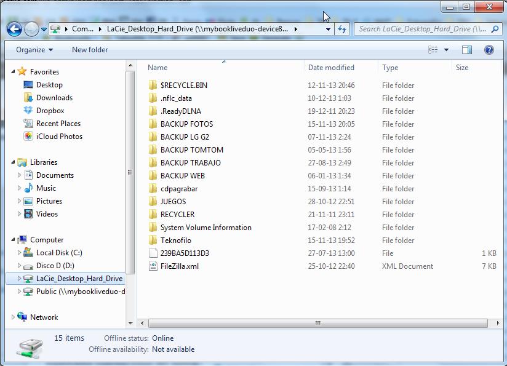507x366 pixels.
Task: Sort by the Date modified column header
Action: click(331, 68)
